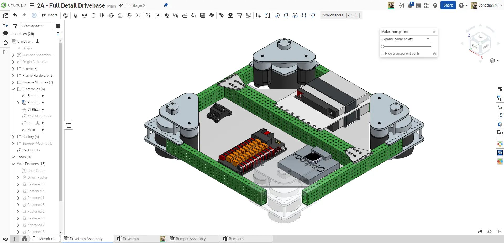The image size is (504, 243).
Task: Select the Fastened mate tool
Action: pos(76,15)
